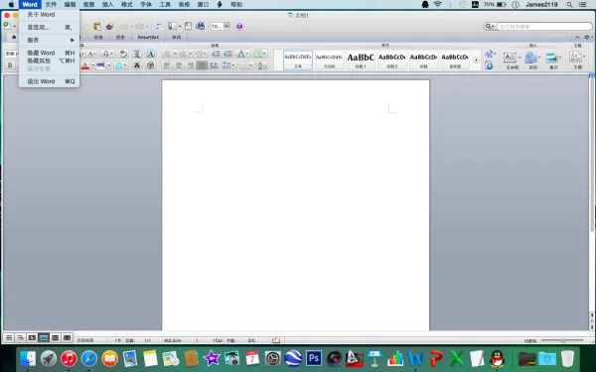596x372 pixels.
Task: Open the 图片 picture insert button
Action: 553,61
